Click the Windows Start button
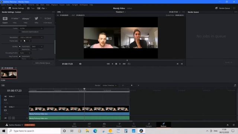This screenshot has height=134, width=238. 4,131
